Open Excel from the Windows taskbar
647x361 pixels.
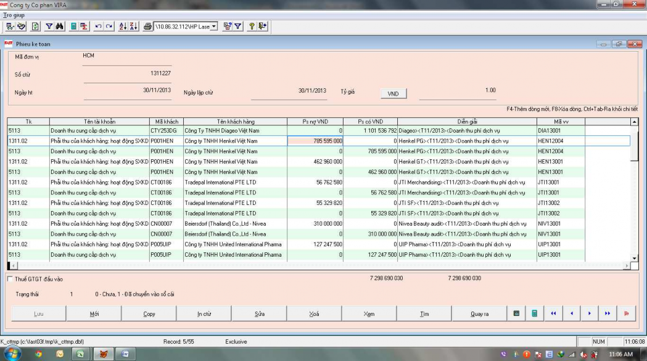pos(80,354)
